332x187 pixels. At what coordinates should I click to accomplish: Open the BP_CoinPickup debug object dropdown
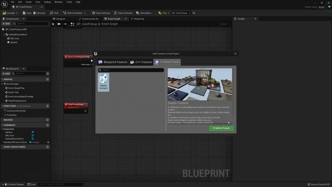coord(181,13)
